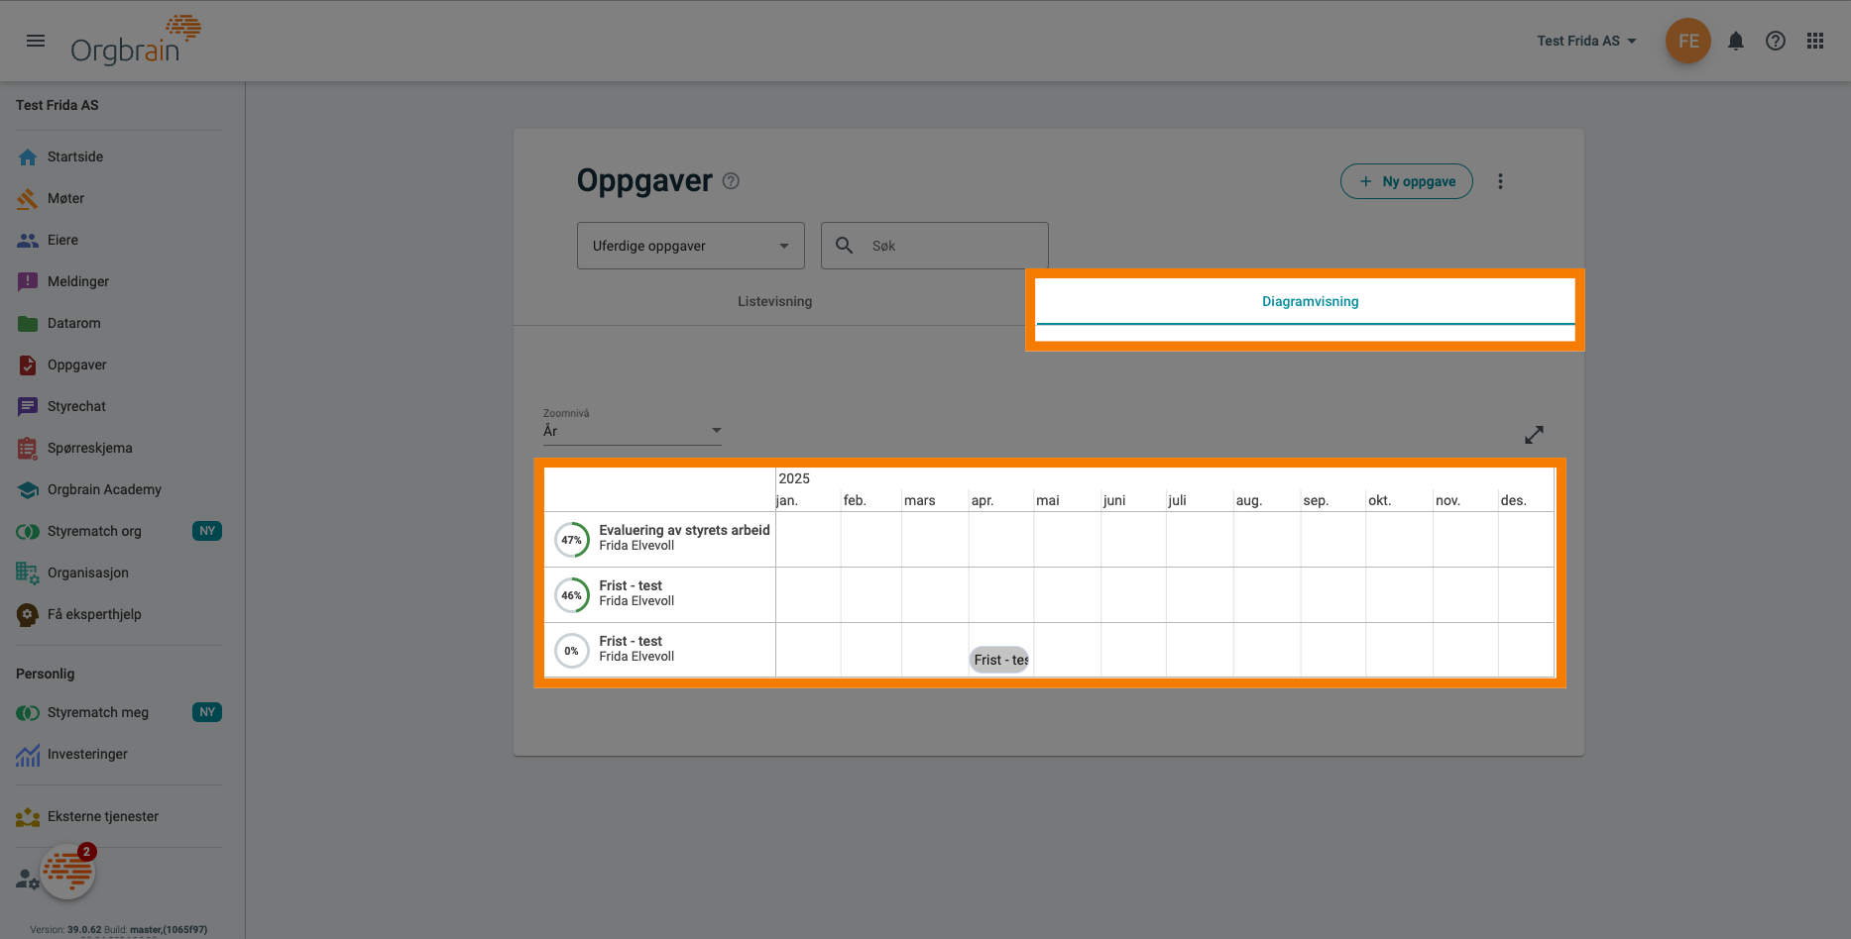The height and width of the screenshot is (939, 1851).
Task: Click the Spørreskjema clipboard icon
Action: point(28,448)
